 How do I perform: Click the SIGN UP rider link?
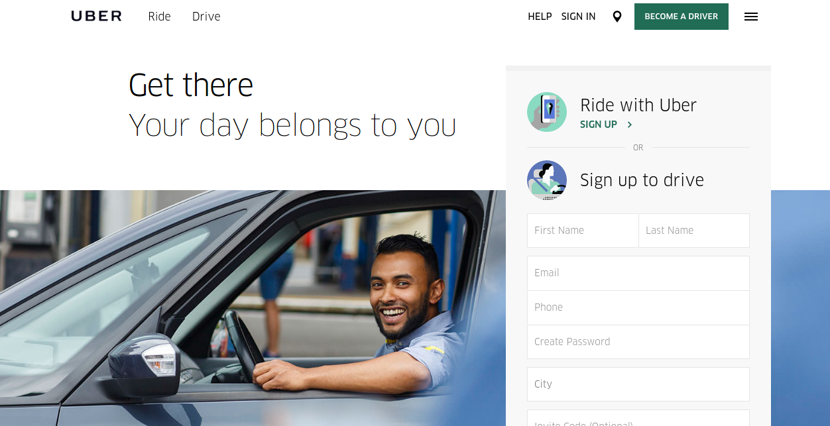599,125
